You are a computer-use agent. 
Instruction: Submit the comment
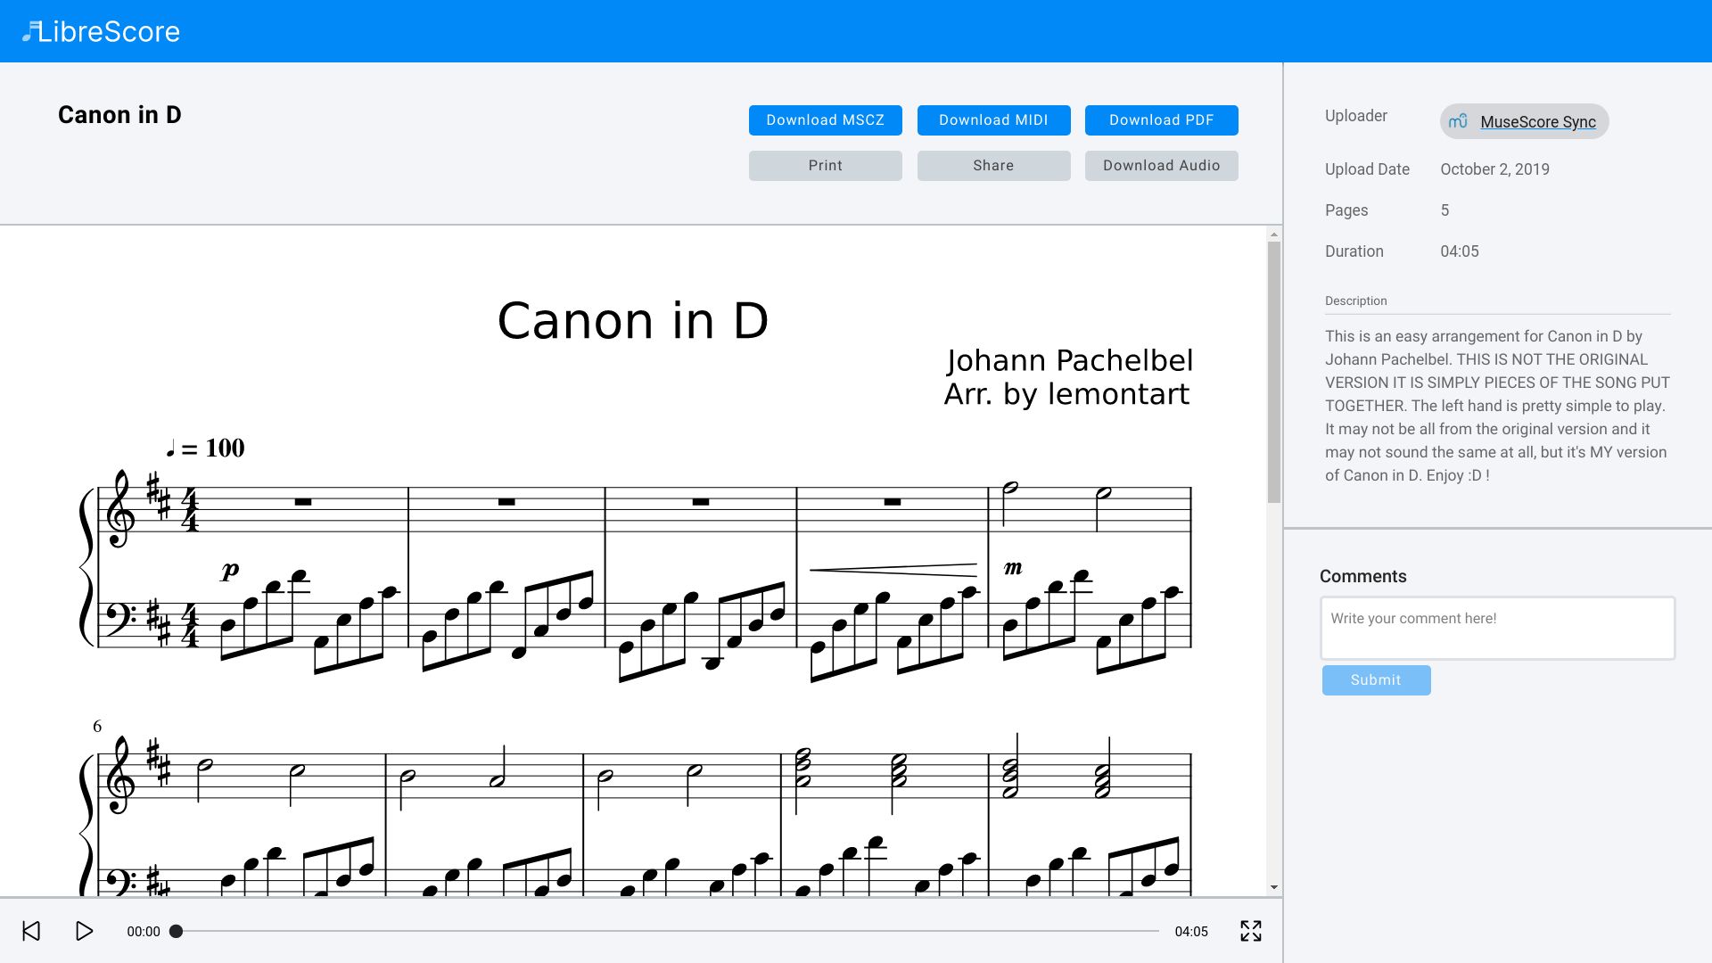pyautogui.click(x=1376, y=680)
